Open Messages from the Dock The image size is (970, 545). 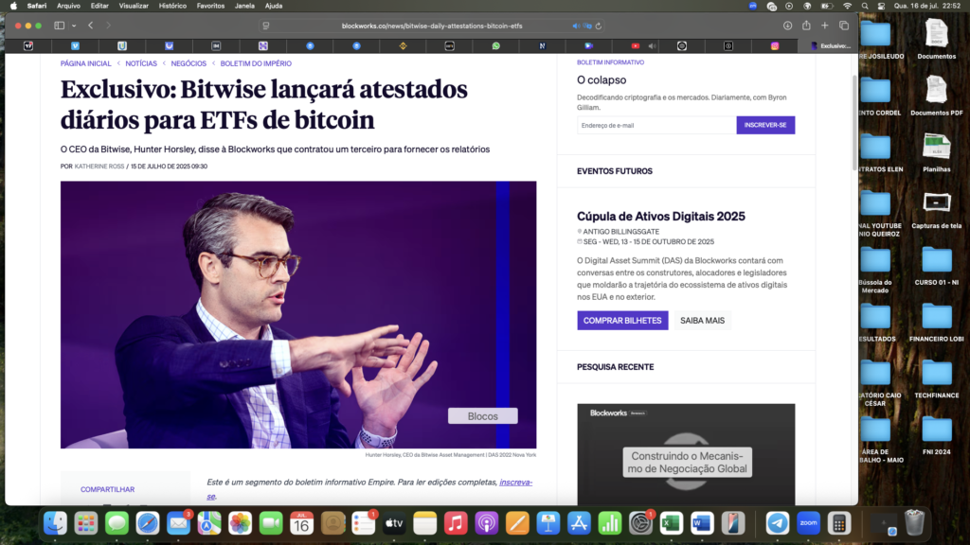click(x=117, y=523)
